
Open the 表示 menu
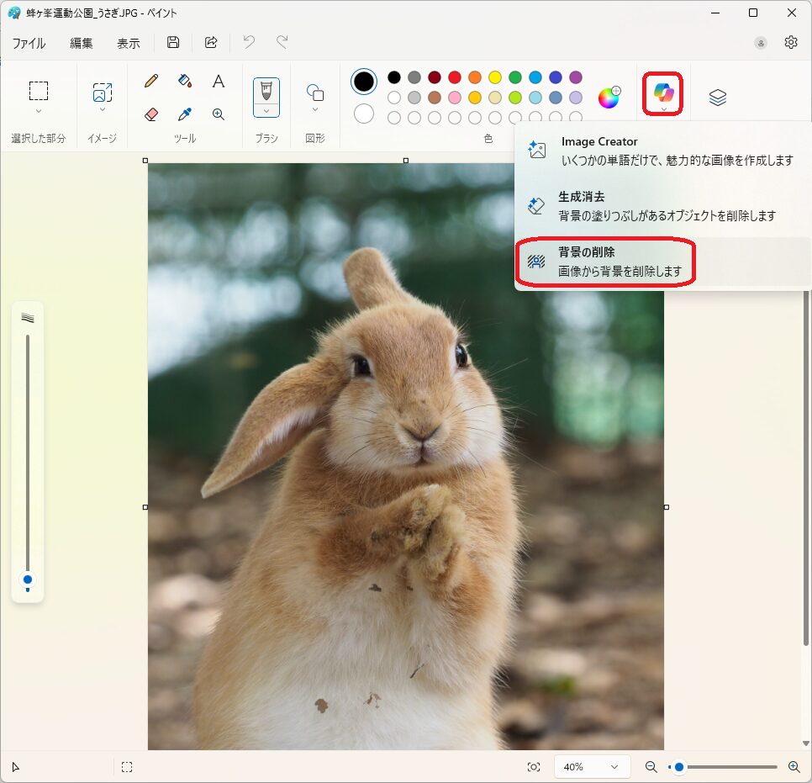click(x=129, y=43)
